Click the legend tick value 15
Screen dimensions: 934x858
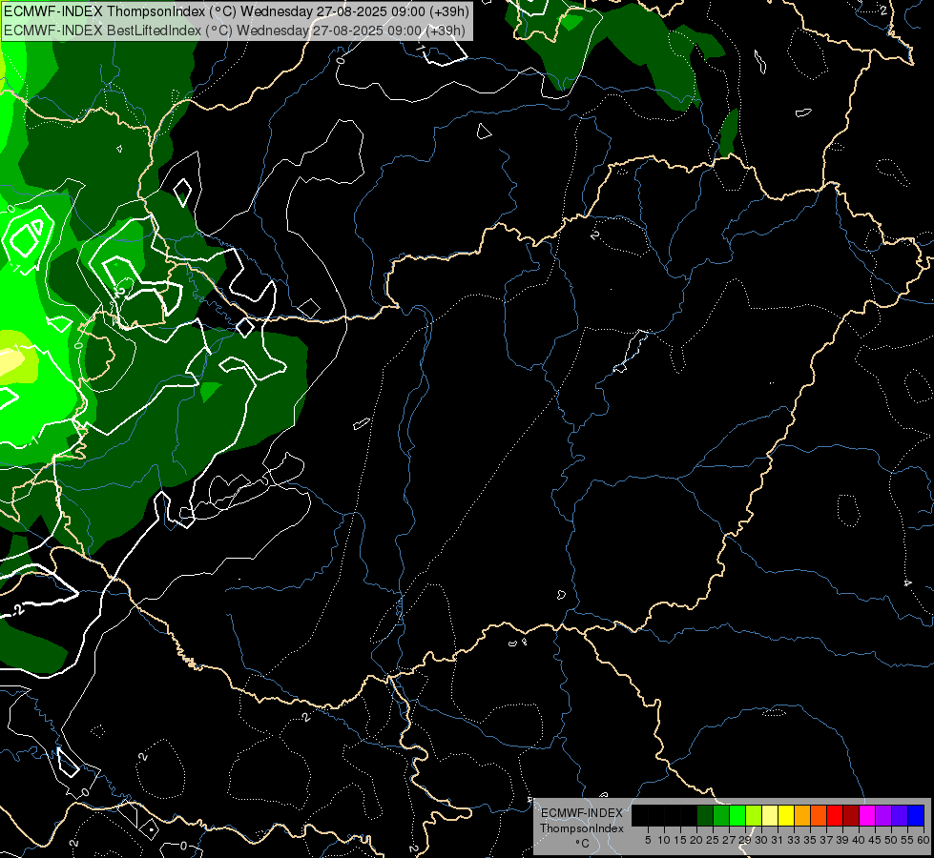click(680, 840)
